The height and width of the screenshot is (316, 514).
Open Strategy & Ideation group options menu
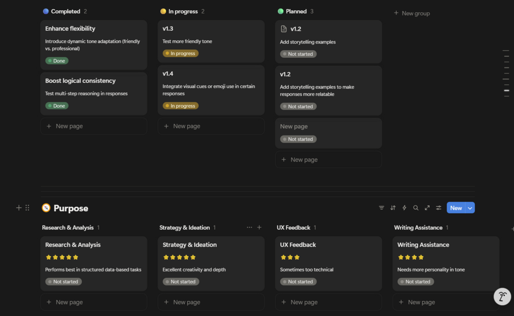tap(250, 228)
